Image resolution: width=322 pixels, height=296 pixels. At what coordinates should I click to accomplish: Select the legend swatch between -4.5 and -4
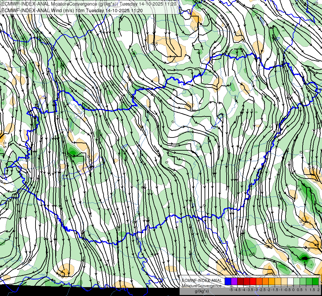[x=240, y=281]
